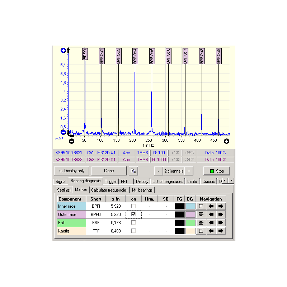The width and height of the screenshot is (287, 287).
Task: Decrease channel count with minus button
Action: pyautogui.click(x=159, y=171)
